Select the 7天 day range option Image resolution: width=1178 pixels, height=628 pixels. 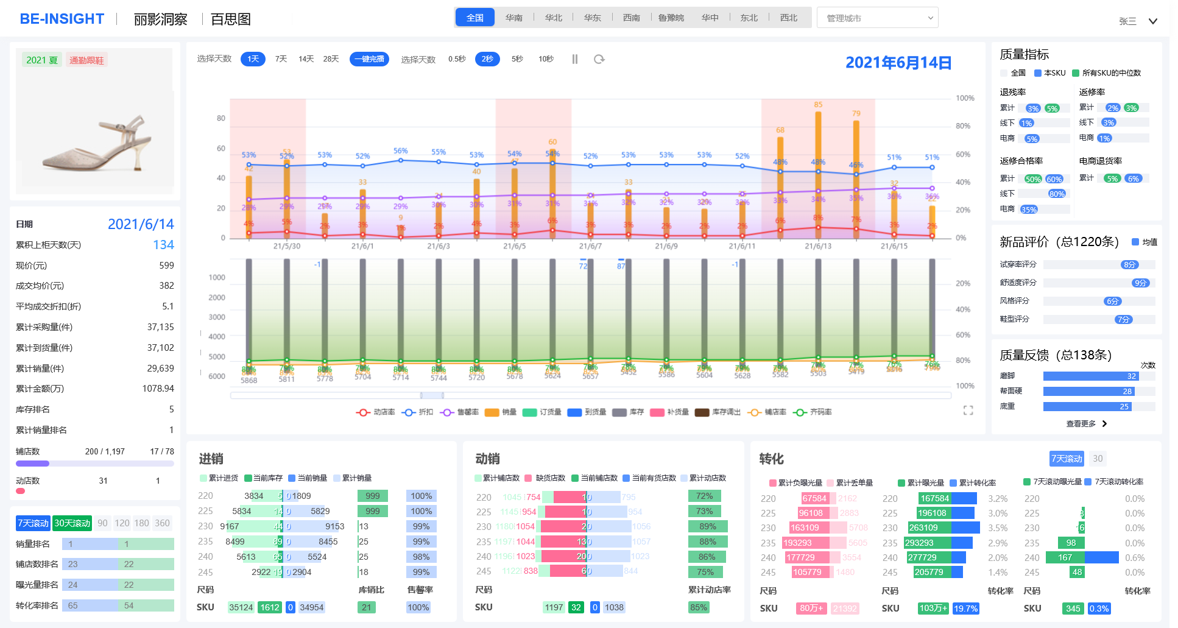coord(281,59)
